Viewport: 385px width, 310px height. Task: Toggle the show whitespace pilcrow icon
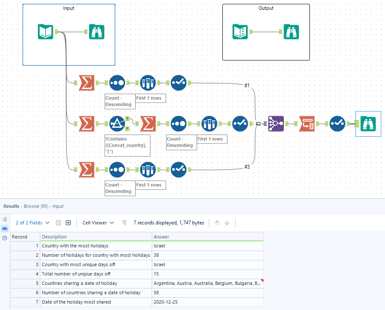click(124, 223)
